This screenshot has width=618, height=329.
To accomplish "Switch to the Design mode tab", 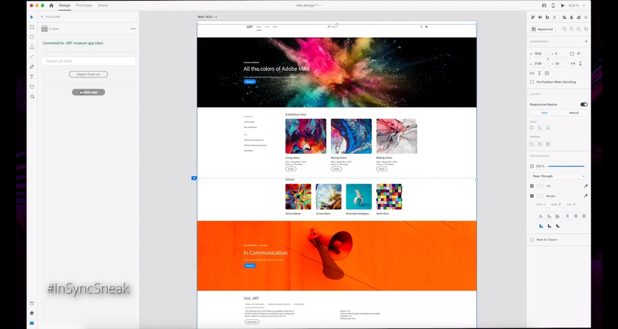I will click(x=64, y=5).
